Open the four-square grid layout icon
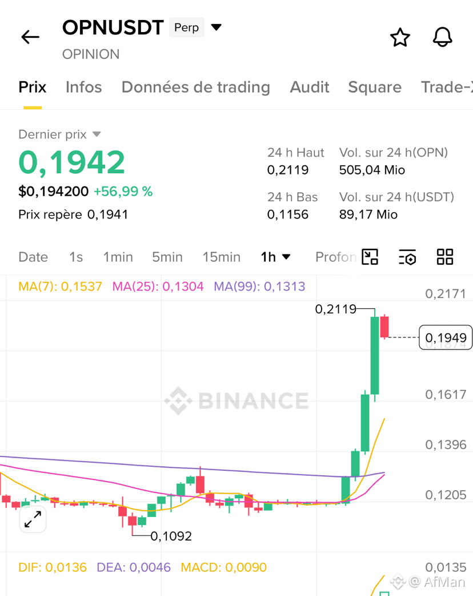The image size is (473, 596). (x=444, y=257)
